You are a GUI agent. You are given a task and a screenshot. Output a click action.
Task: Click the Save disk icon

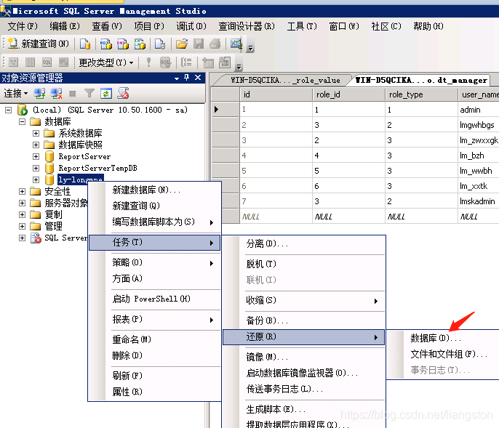click(x=199, y=44)
